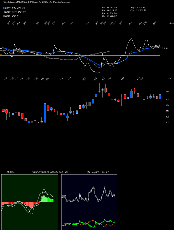Click the MACD values '(12,26,9) 207.95, 203.99, 3.96'
Viewport: 174px width, 230px height.
point(48,172)
